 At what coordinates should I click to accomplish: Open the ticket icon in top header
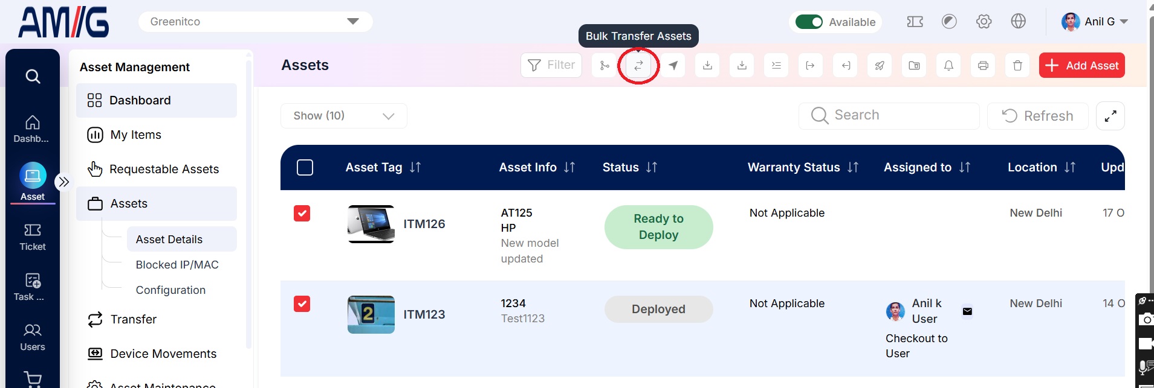tap(915, 22)
